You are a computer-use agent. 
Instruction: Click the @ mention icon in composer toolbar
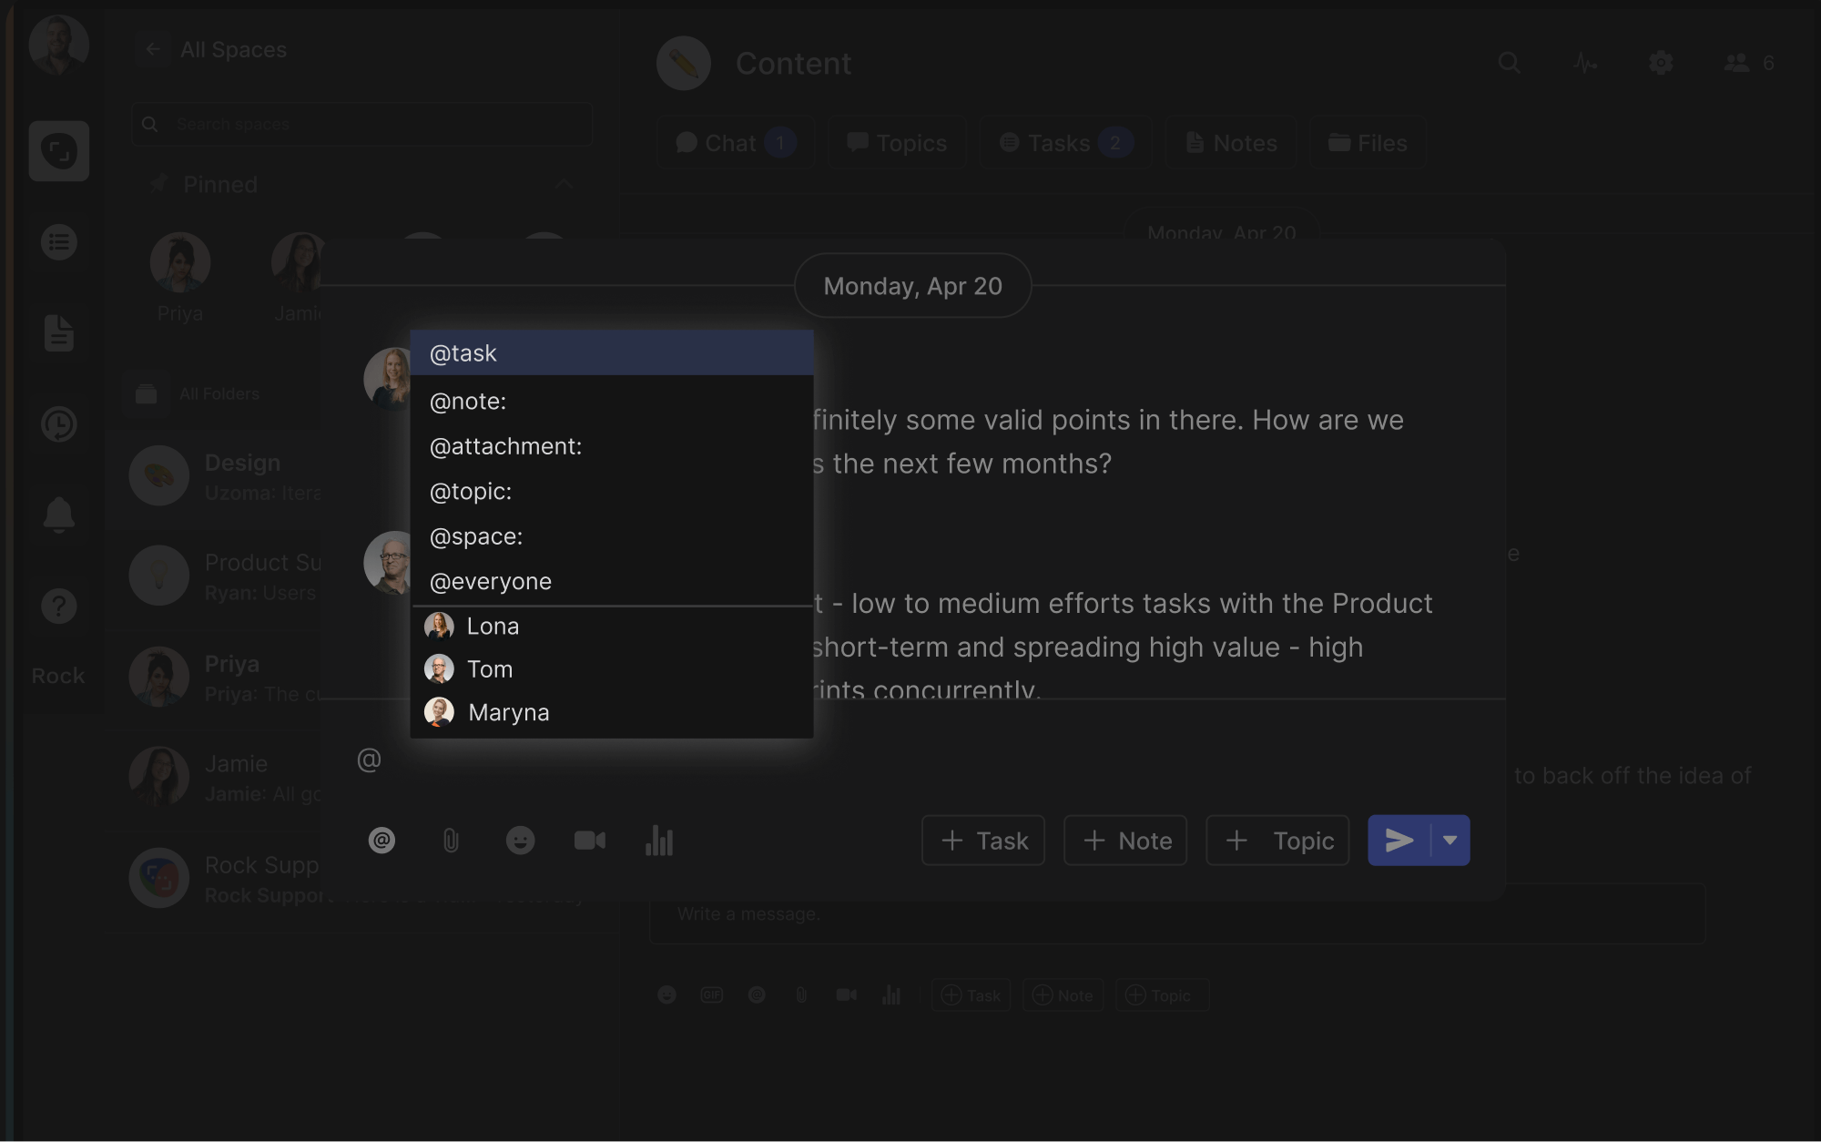pyautogui.click(x=381, y=840)
